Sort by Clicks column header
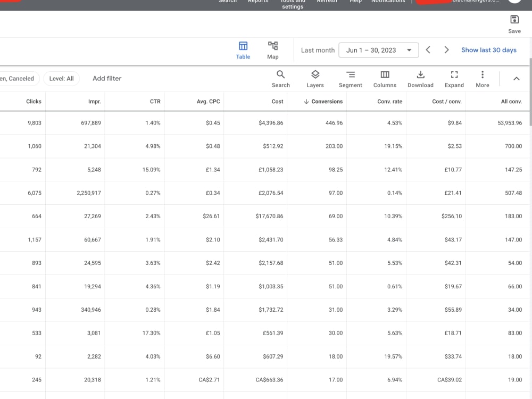The height and width of the screenshot is (399, 532). (x=34, y=102)
